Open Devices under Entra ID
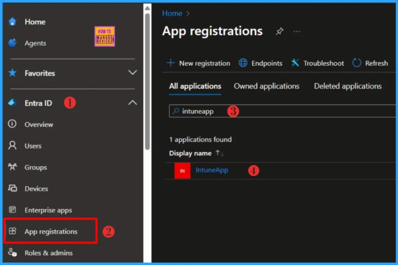Screen dimensions: 398x265 (x=36, y=189)
